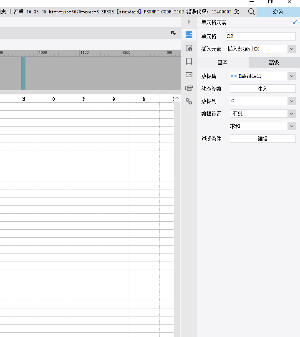Viewport: 300px width, 337px height.
Task: Open the 求和 aggregation dropdown
Action: coord(291,126)
